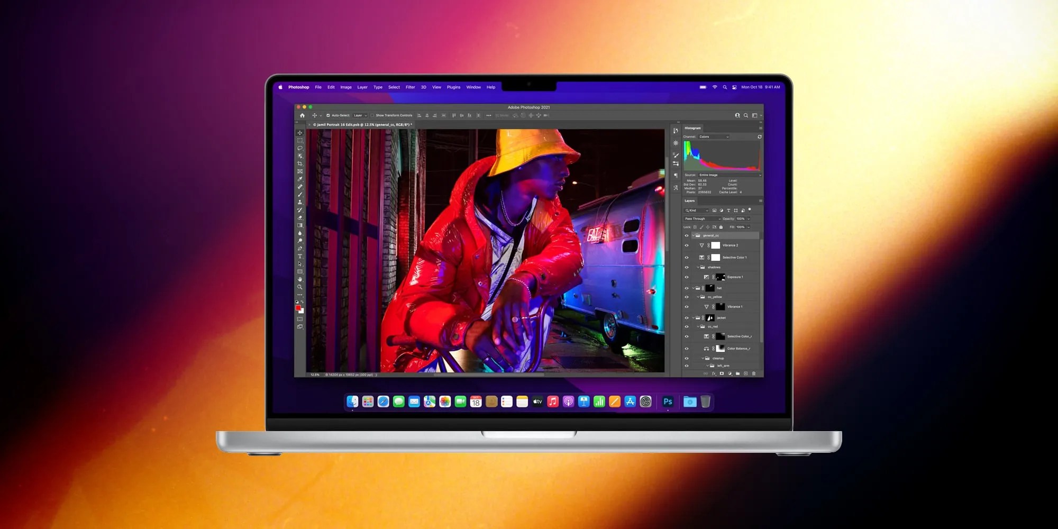Select the Vibrance 2 layer
Viewport: 1058px width, 529px height.
click(732, 245)
